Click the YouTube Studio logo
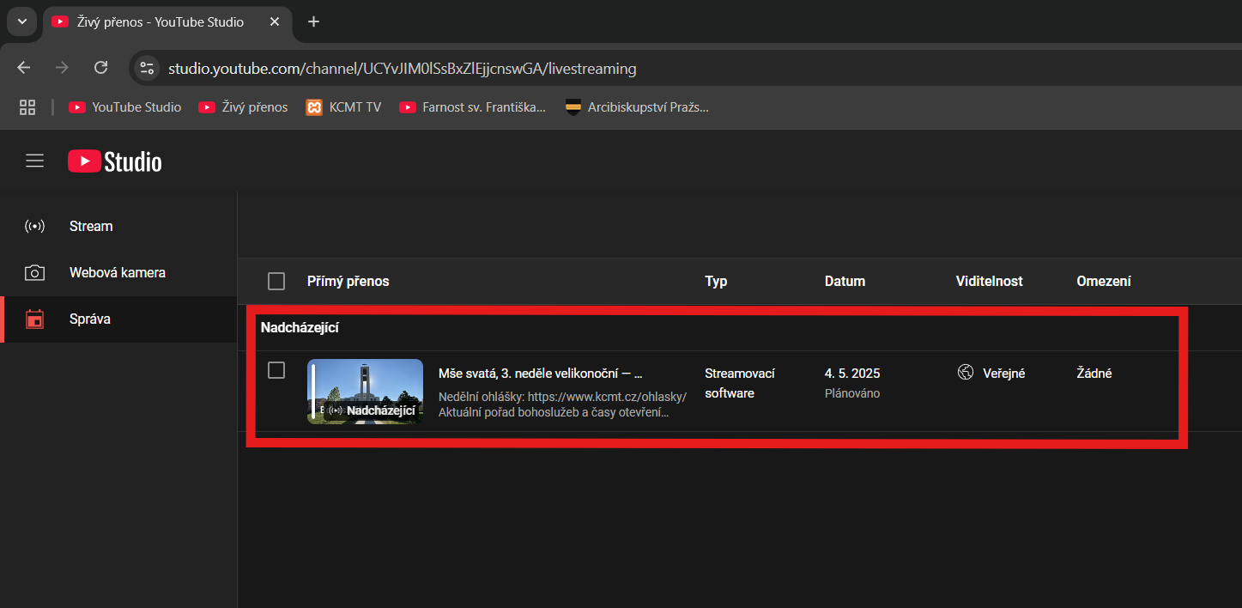The image size is (1242, 608). [115, 161]
